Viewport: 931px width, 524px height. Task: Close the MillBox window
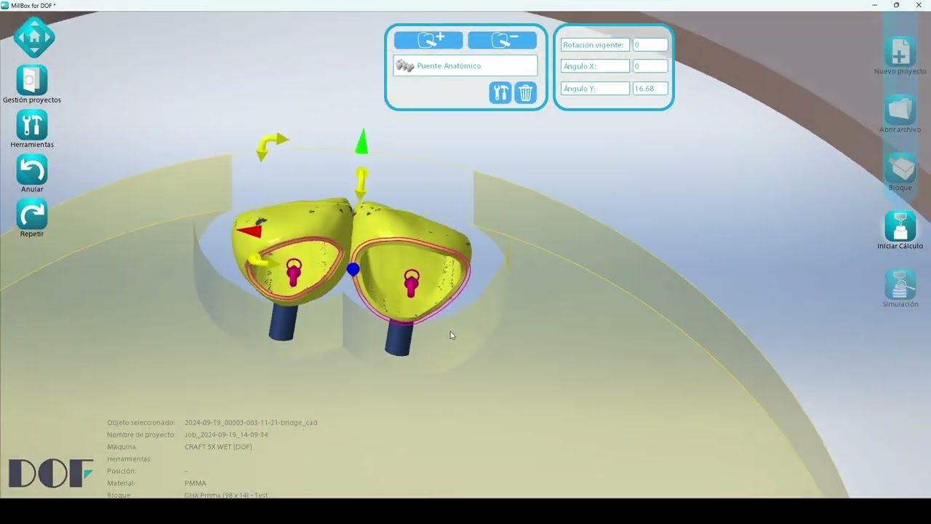919,5
